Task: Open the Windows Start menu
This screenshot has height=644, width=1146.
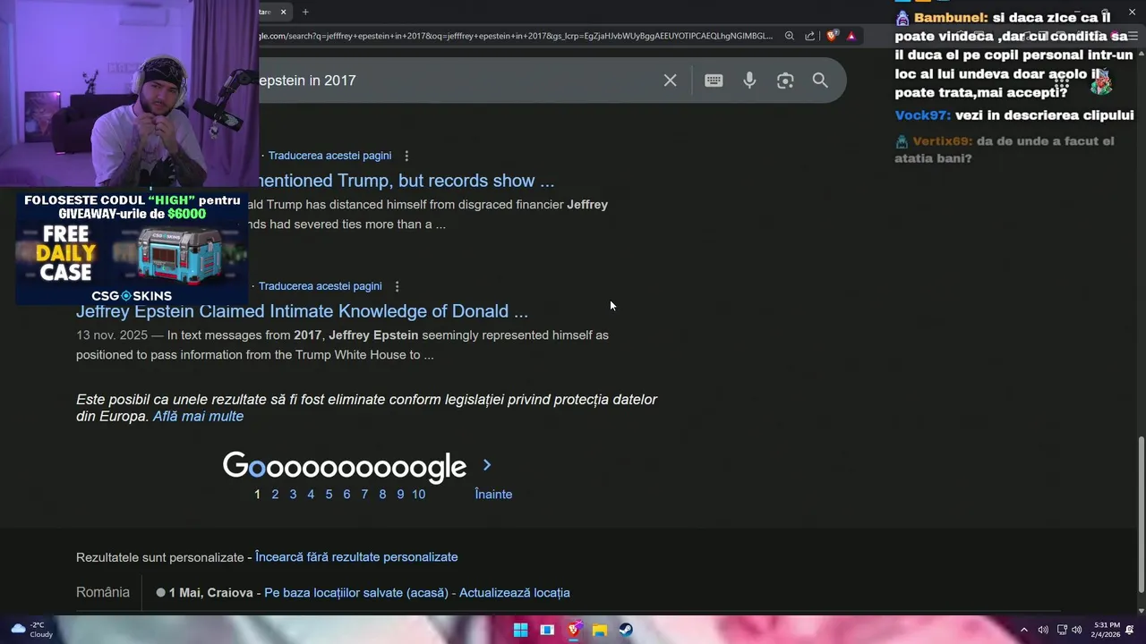Action: coord(520,630)
